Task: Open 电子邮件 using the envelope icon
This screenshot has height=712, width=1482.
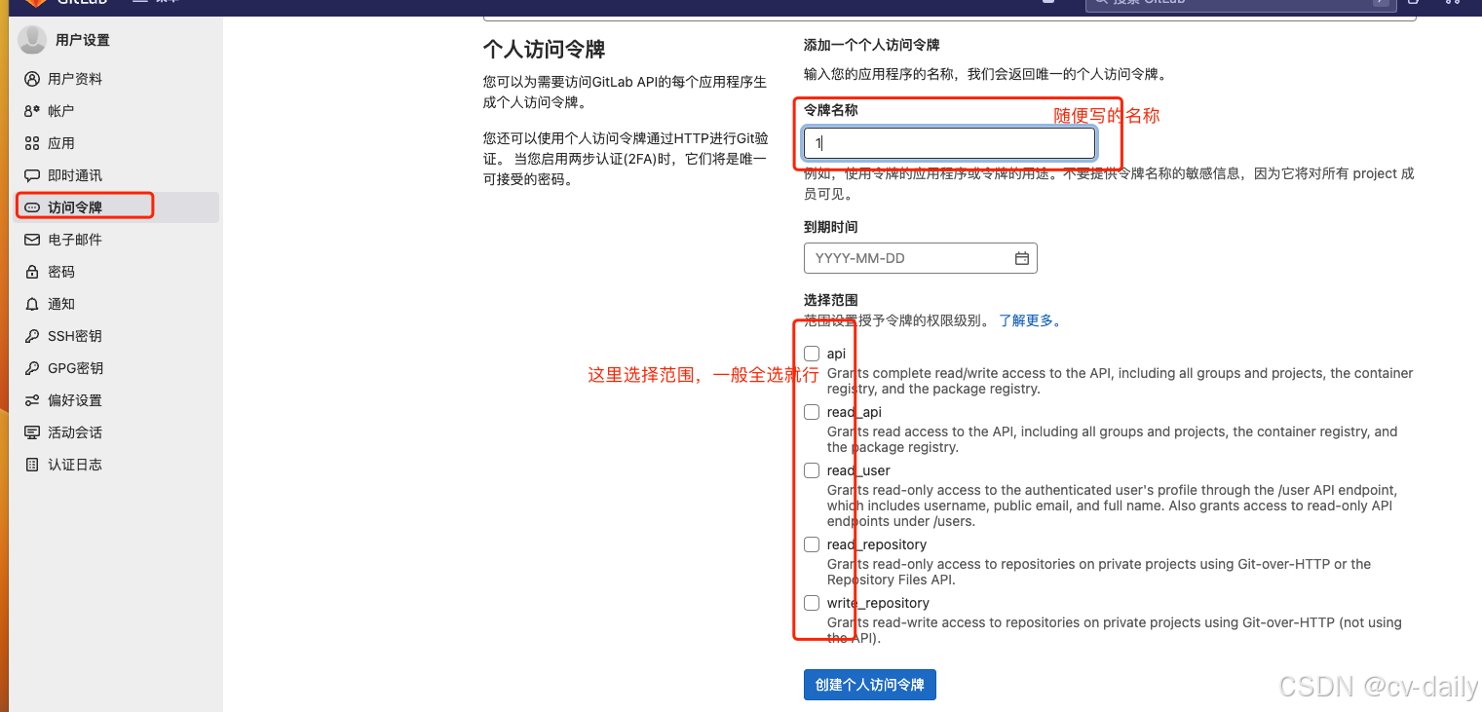Action: pos(32,240)
